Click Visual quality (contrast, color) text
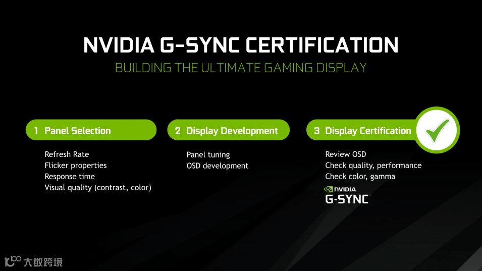The height and width of the screenshot is (271, 482). pyautogui.click(x=98, y=188)
